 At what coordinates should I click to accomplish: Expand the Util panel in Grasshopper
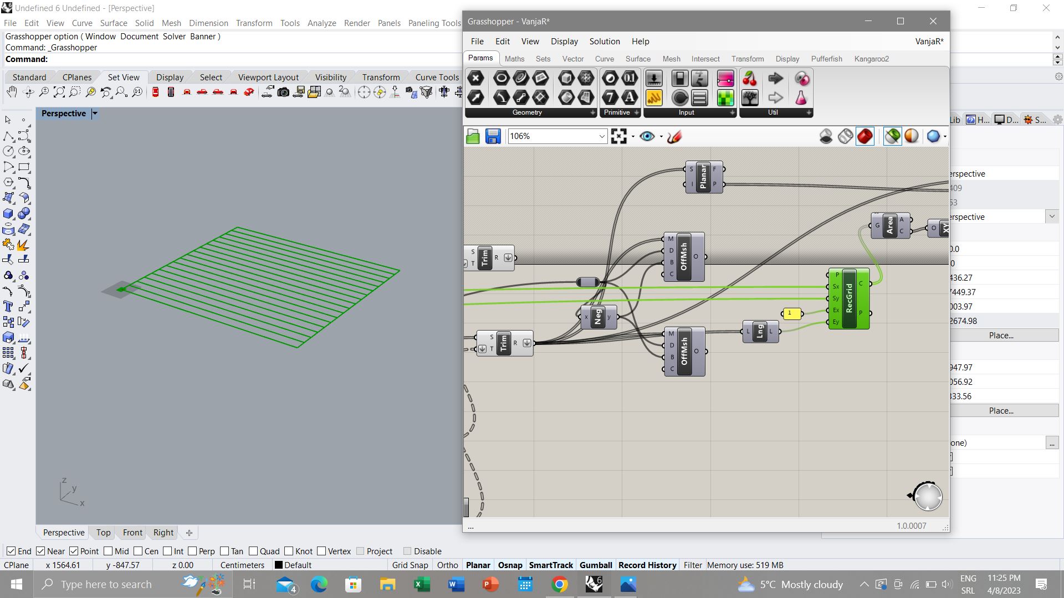coord(809,112)
